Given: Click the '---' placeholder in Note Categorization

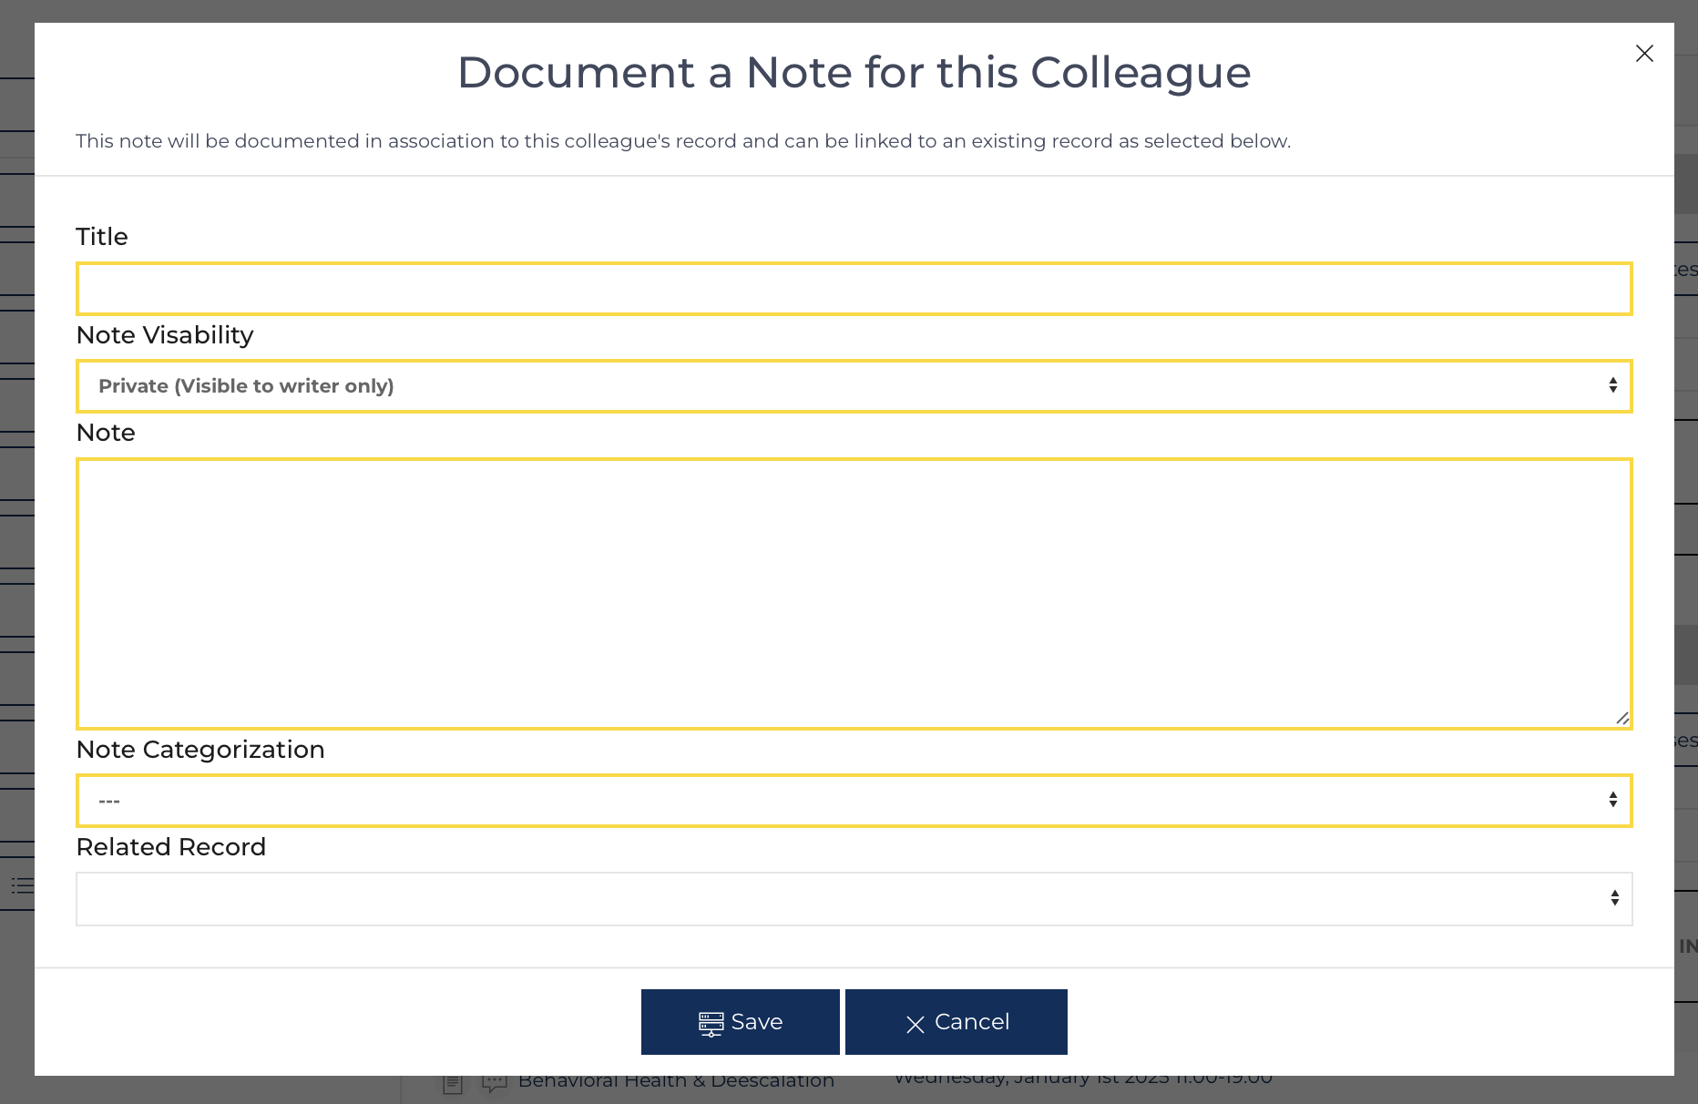Looking at the screenshot, I should (108, 800).
